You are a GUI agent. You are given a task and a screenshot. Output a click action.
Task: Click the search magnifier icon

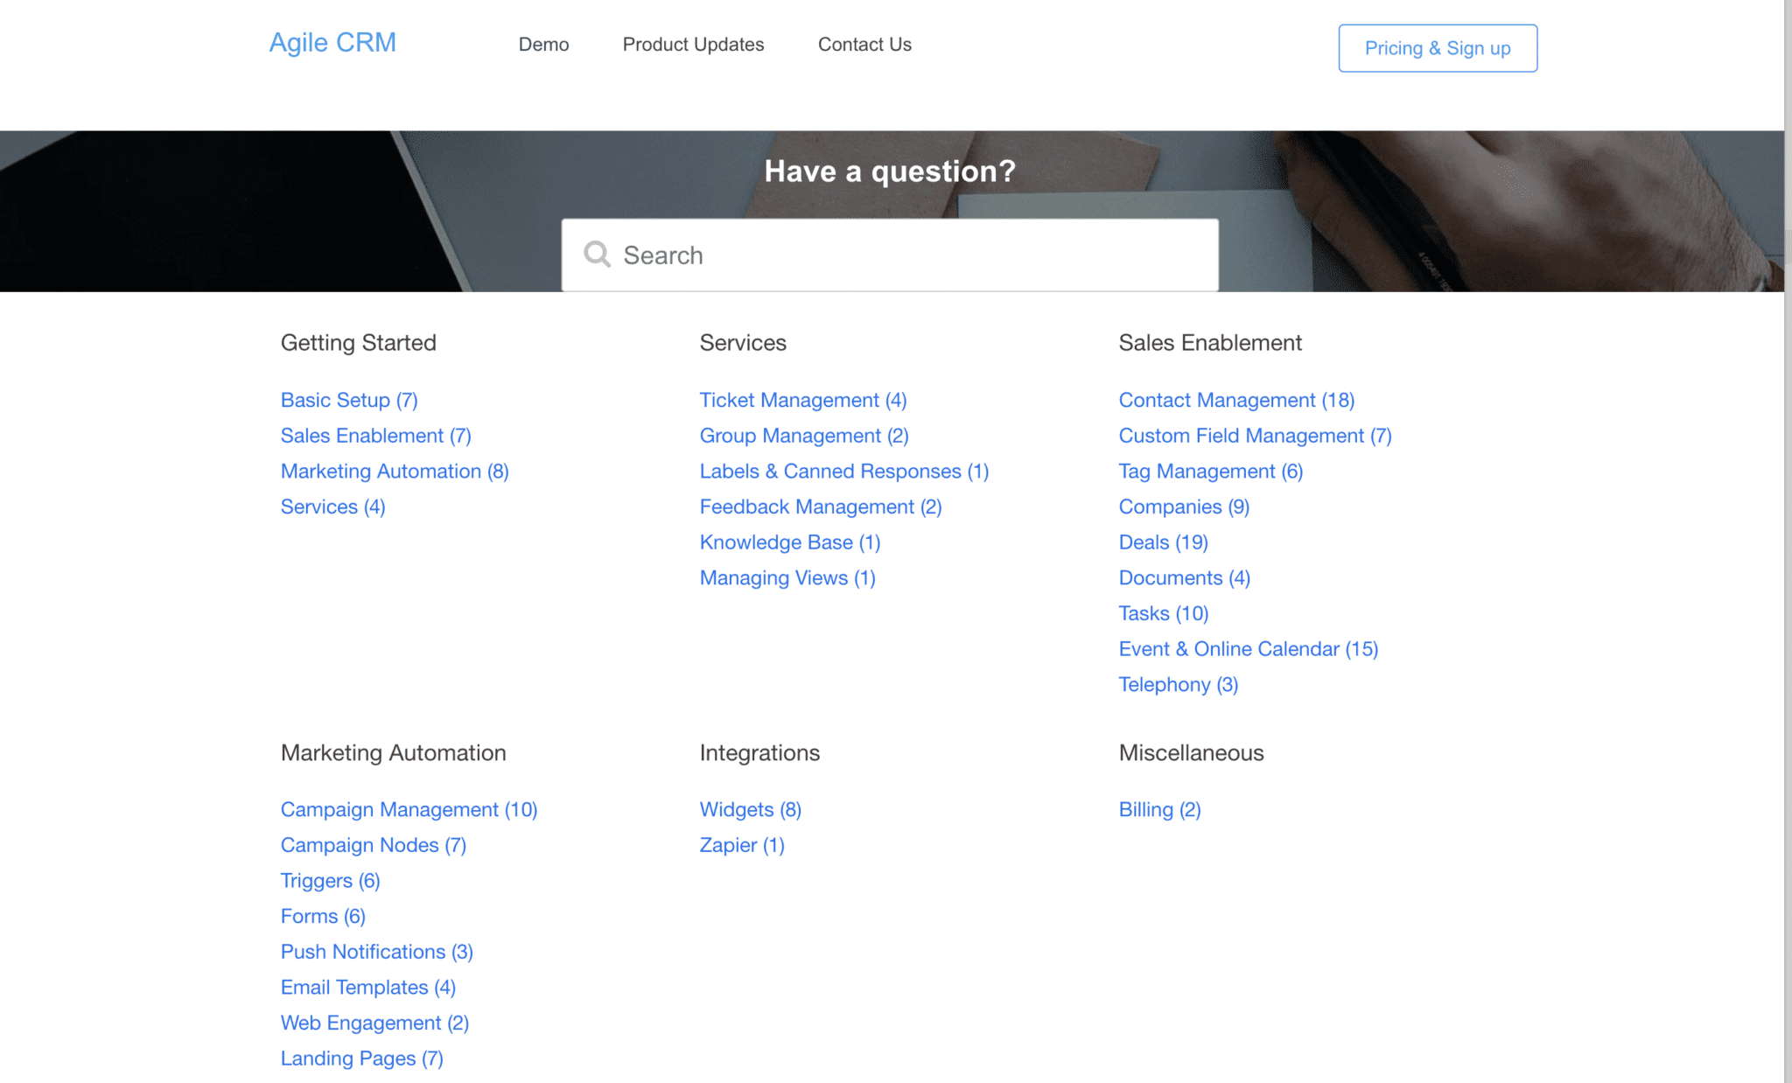[x=597, y=255]
